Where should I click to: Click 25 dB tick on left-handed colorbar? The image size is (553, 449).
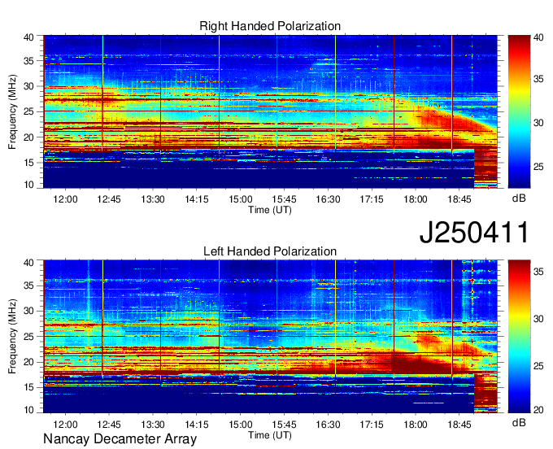538,366
